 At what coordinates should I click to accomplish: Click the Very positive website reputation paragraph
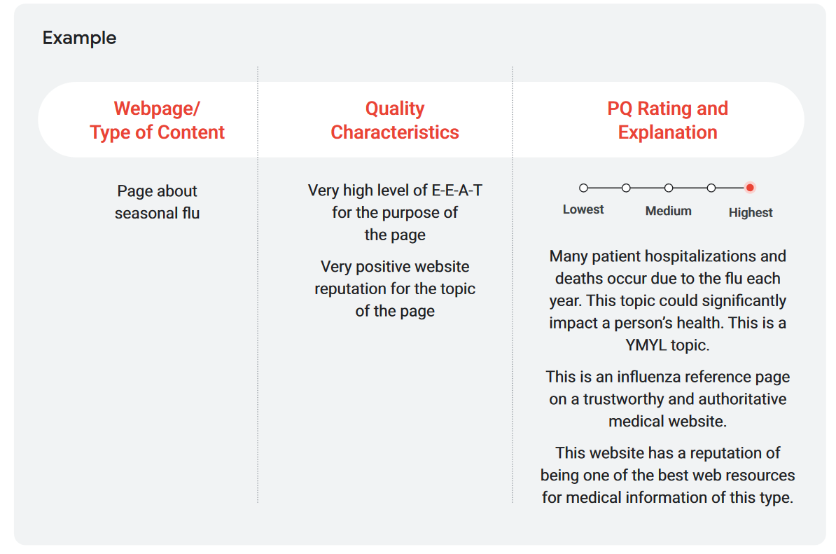tap(395, 289)
